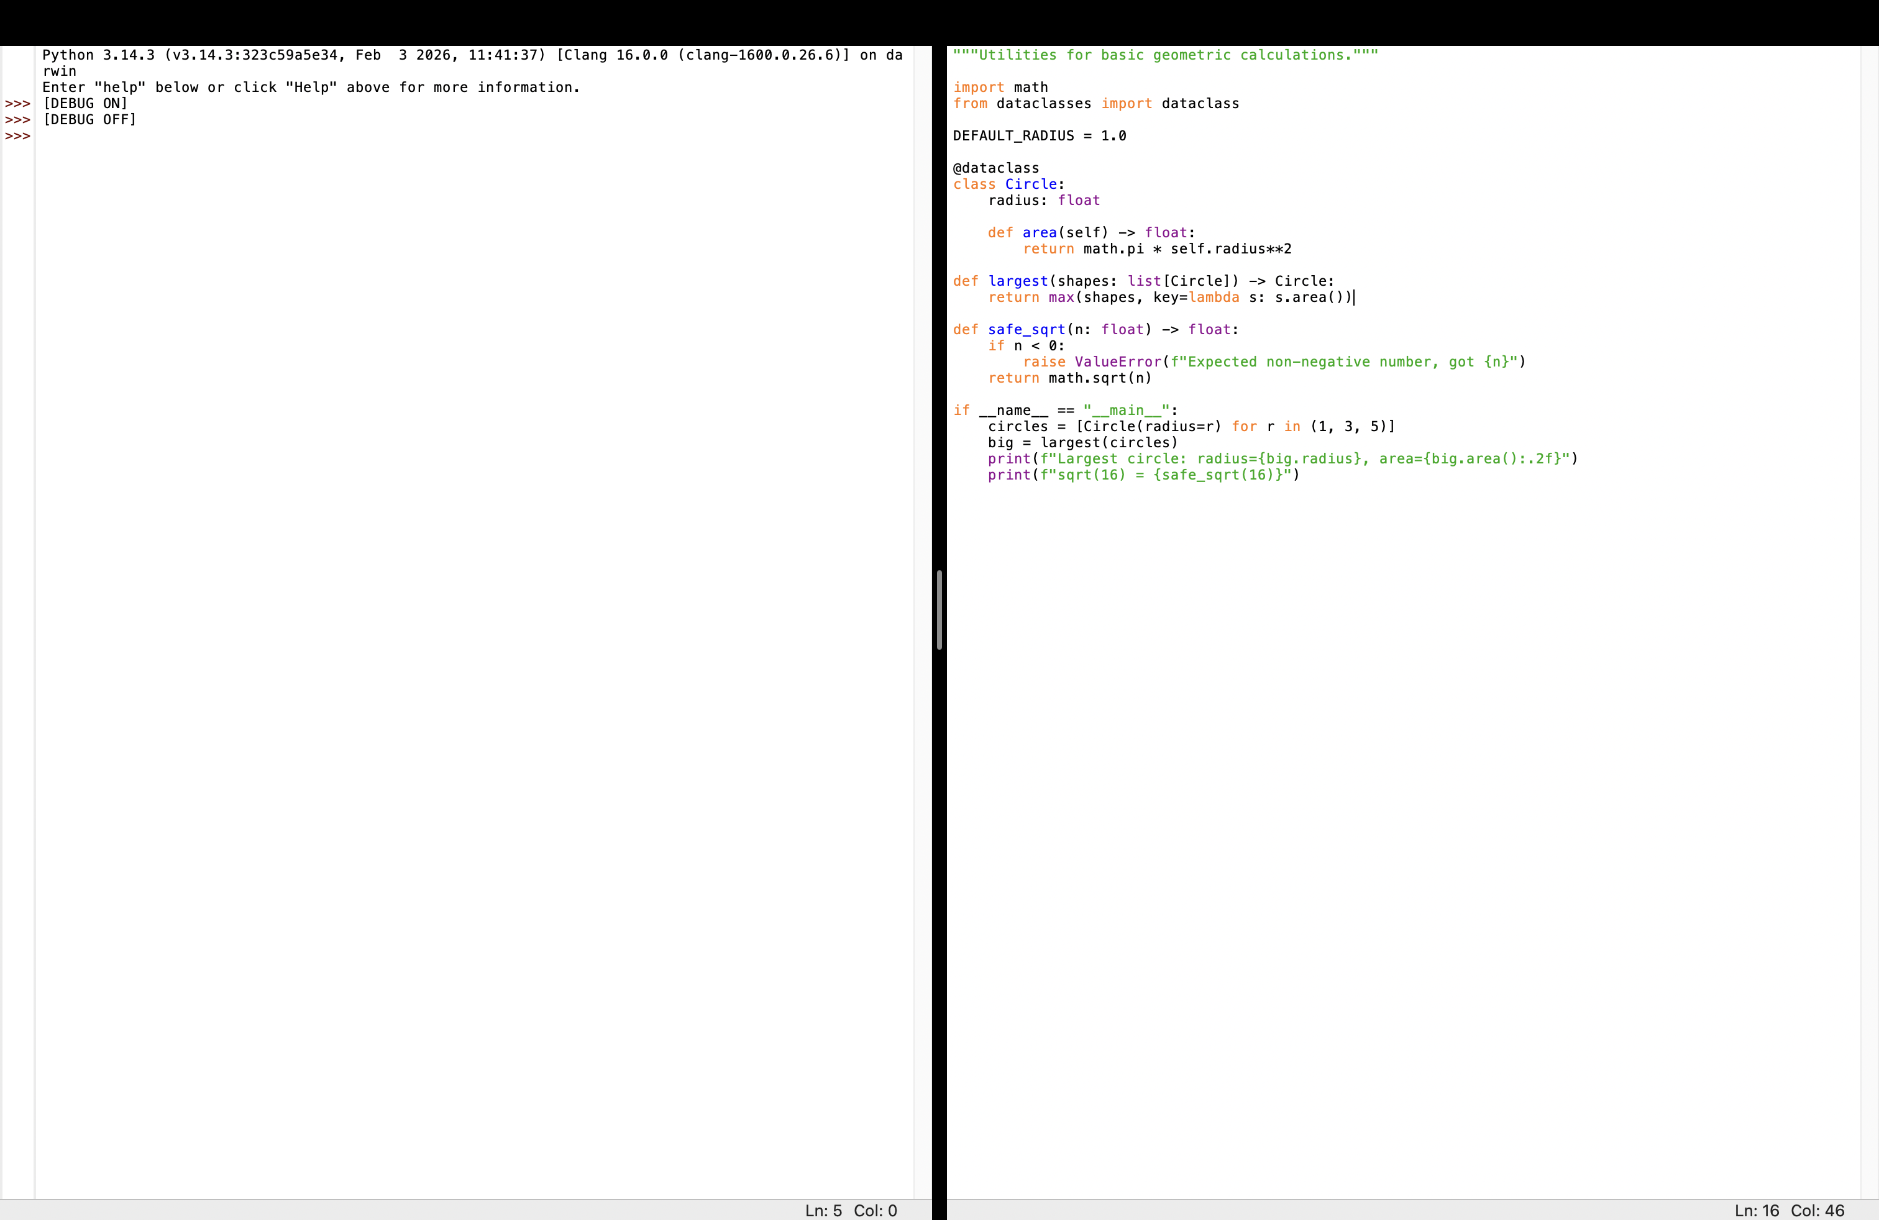Click the print "sqrt(16)" statement line

[1143, 475]
